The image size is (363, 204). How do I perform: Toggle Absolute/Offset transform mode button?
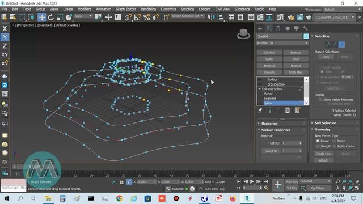129,182
